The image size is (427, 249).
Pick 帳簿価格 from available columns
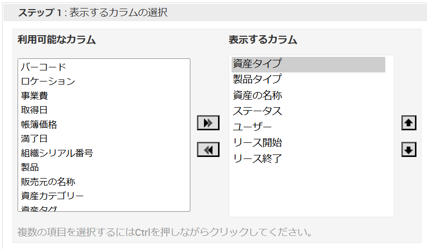(x=39, y=124)
